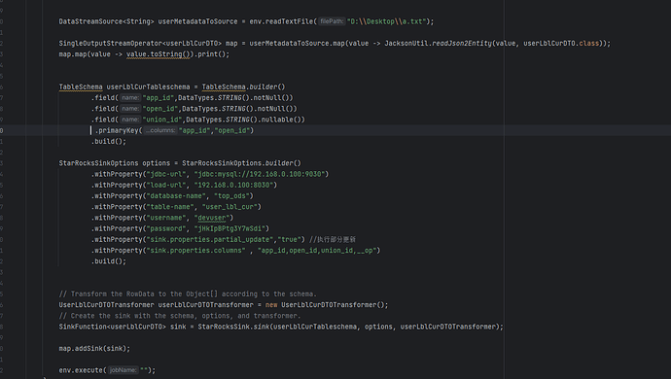Click the "load-url" property string
Image resolution: width=671 pixels, height=379 pixels.
pos(167,185)
